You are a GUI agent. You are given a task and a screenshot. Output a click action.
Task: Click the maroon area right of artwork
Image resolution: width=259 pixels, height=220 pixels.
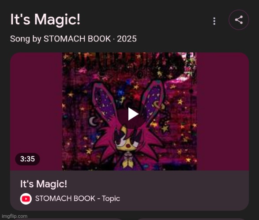(x=223, y=112)
